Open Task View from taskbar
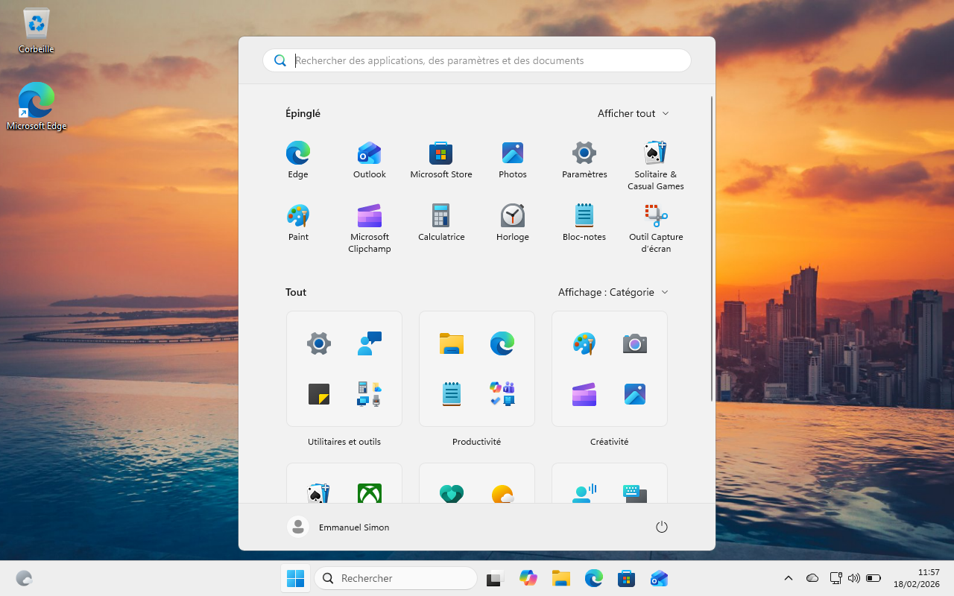Image resolution: width=954 pixels, height=596 pixels. (495, 578)
